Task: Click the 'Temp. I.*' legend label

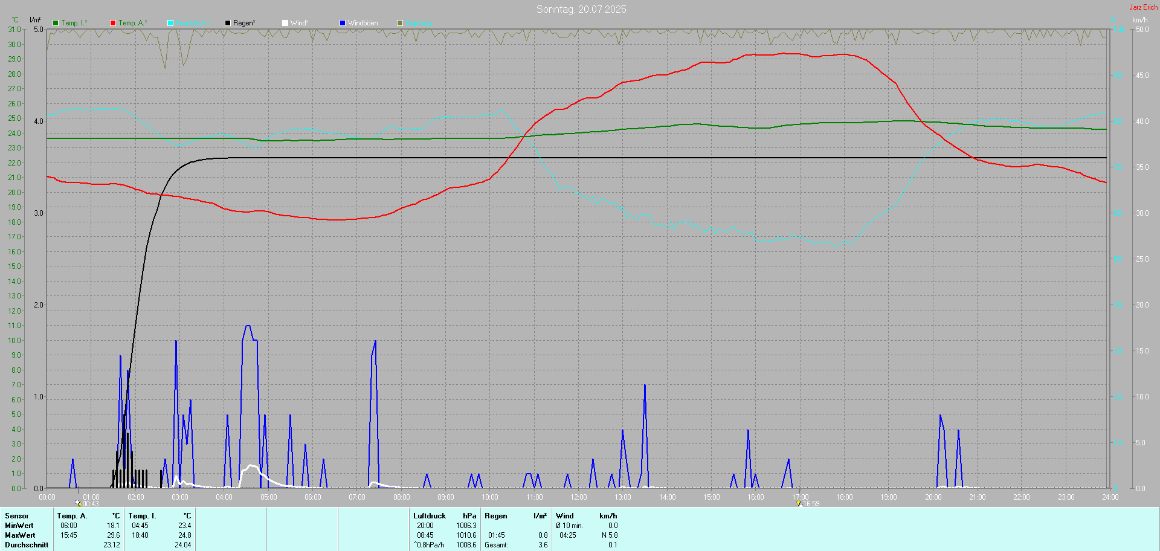Action: point(74,23)
